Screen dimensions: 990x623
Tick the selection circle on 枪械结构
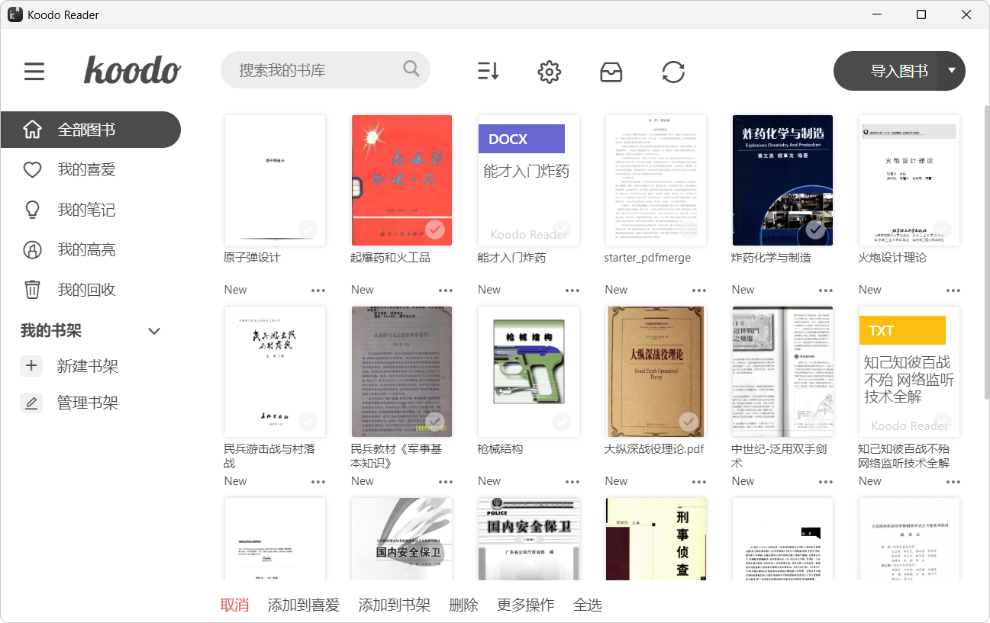[x=562, y=421]
